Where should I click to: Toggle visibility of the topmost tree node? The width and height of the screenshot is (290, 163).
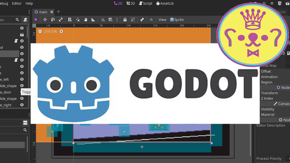click(22, 28)
